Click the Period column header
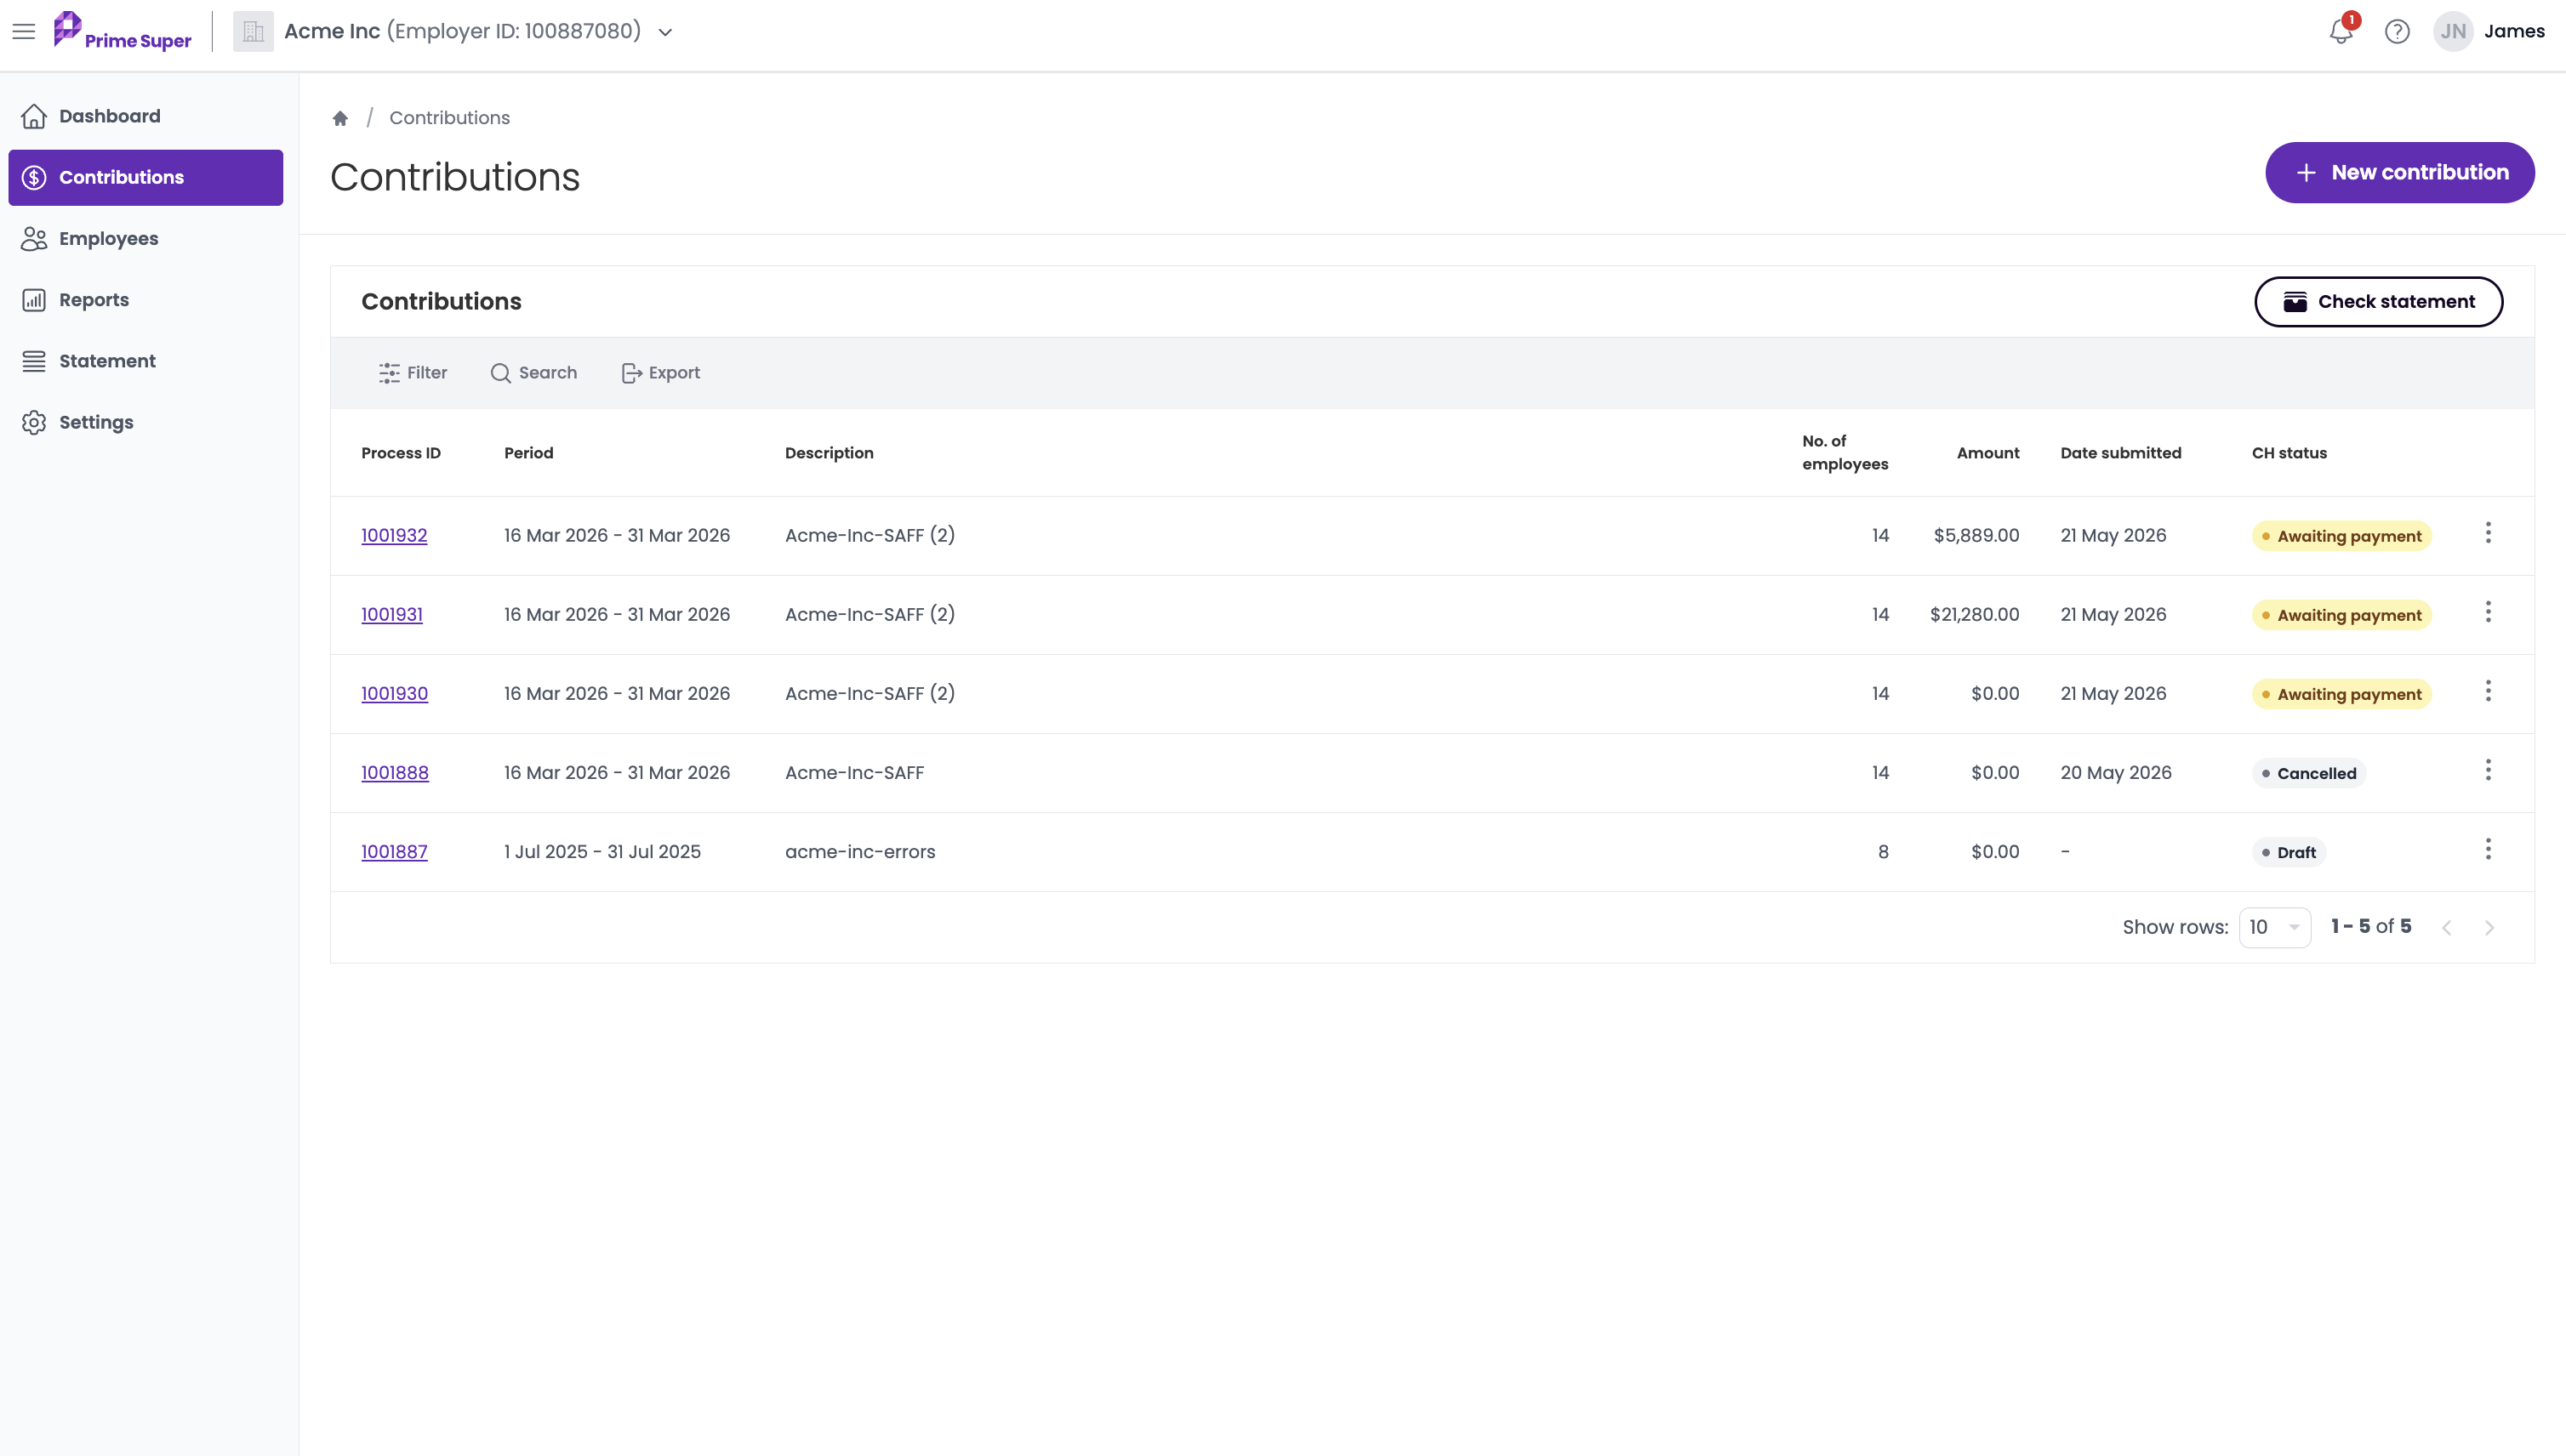 pyautogui.click(x=528, y=453)
